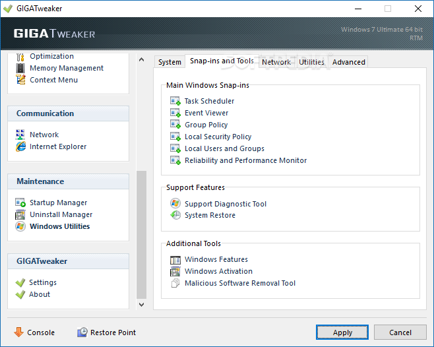Open Internet Explorer settings

[x=58, y=146]
